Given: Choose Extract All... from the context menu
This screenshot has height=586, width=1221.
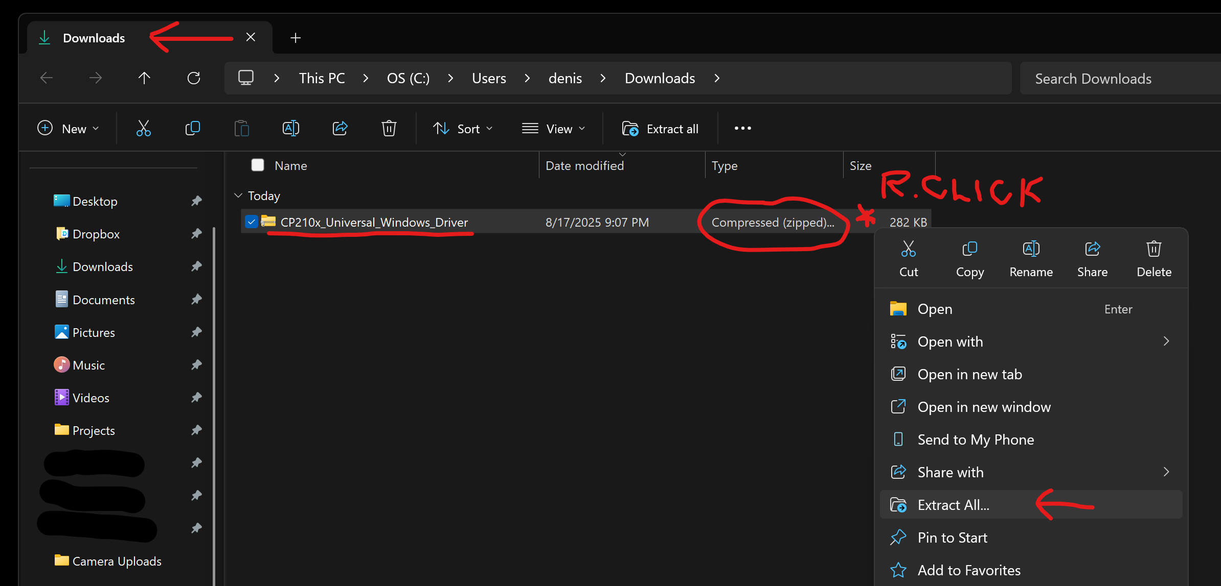Looking at the screenshot, I should pos(953,505).
